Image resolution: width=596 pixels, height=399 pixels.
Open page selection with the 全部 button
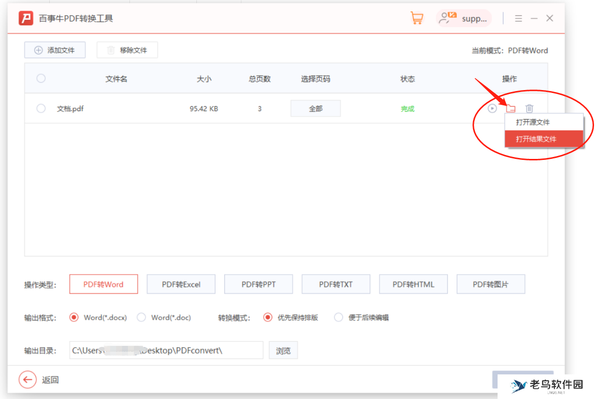(x=315, y=108)
